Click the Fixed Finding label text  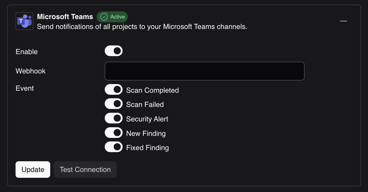pyautogui.click(x=148, y=148)
